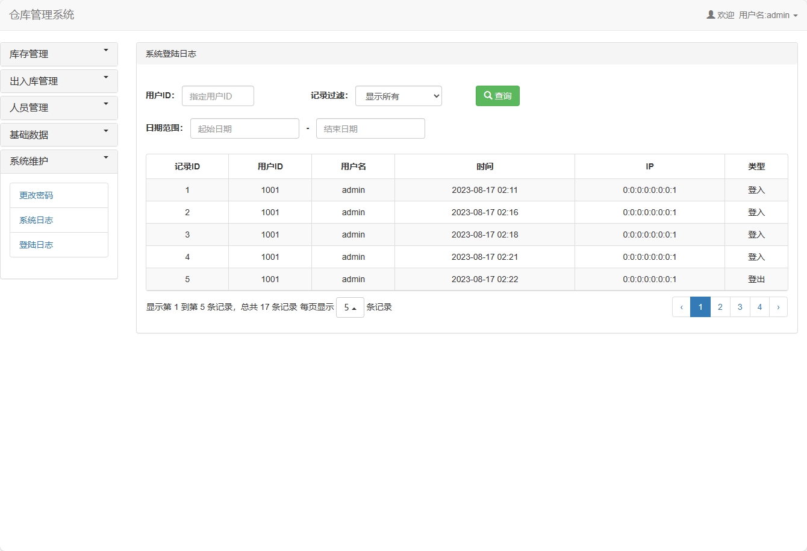Jump to page 4 of the log
This screenshot has width=807, height=551.
(x=759, y=307)
